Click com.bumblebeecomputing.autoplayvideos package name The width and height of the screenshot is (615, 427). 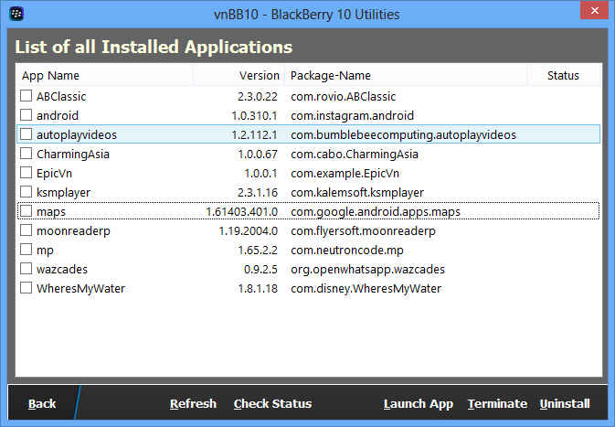coord(403,135)
